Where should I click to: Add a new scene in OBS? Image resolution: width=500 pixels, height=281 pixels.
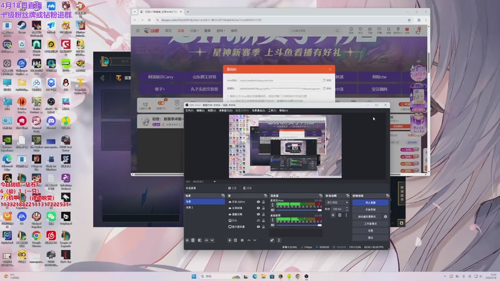[x=187, y=240]
